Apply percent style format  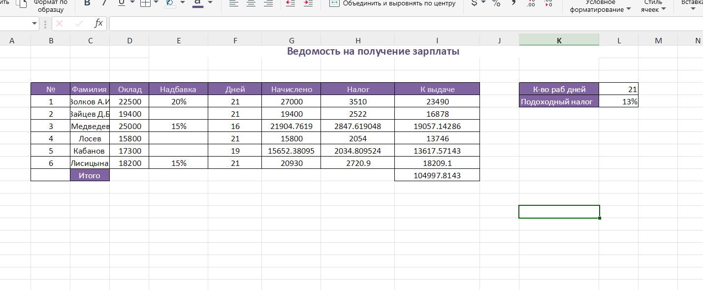click(496, 3)
